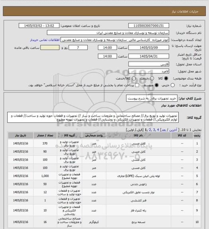Click the استان محل تحویل field فارس
This screenshot has width=209, height=229.
(x=149, y=64)
